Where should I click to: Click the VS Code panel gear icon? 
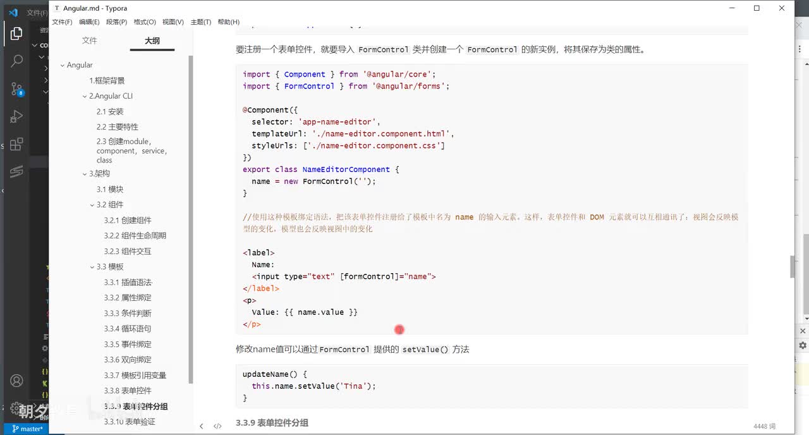tap(803, 346)
